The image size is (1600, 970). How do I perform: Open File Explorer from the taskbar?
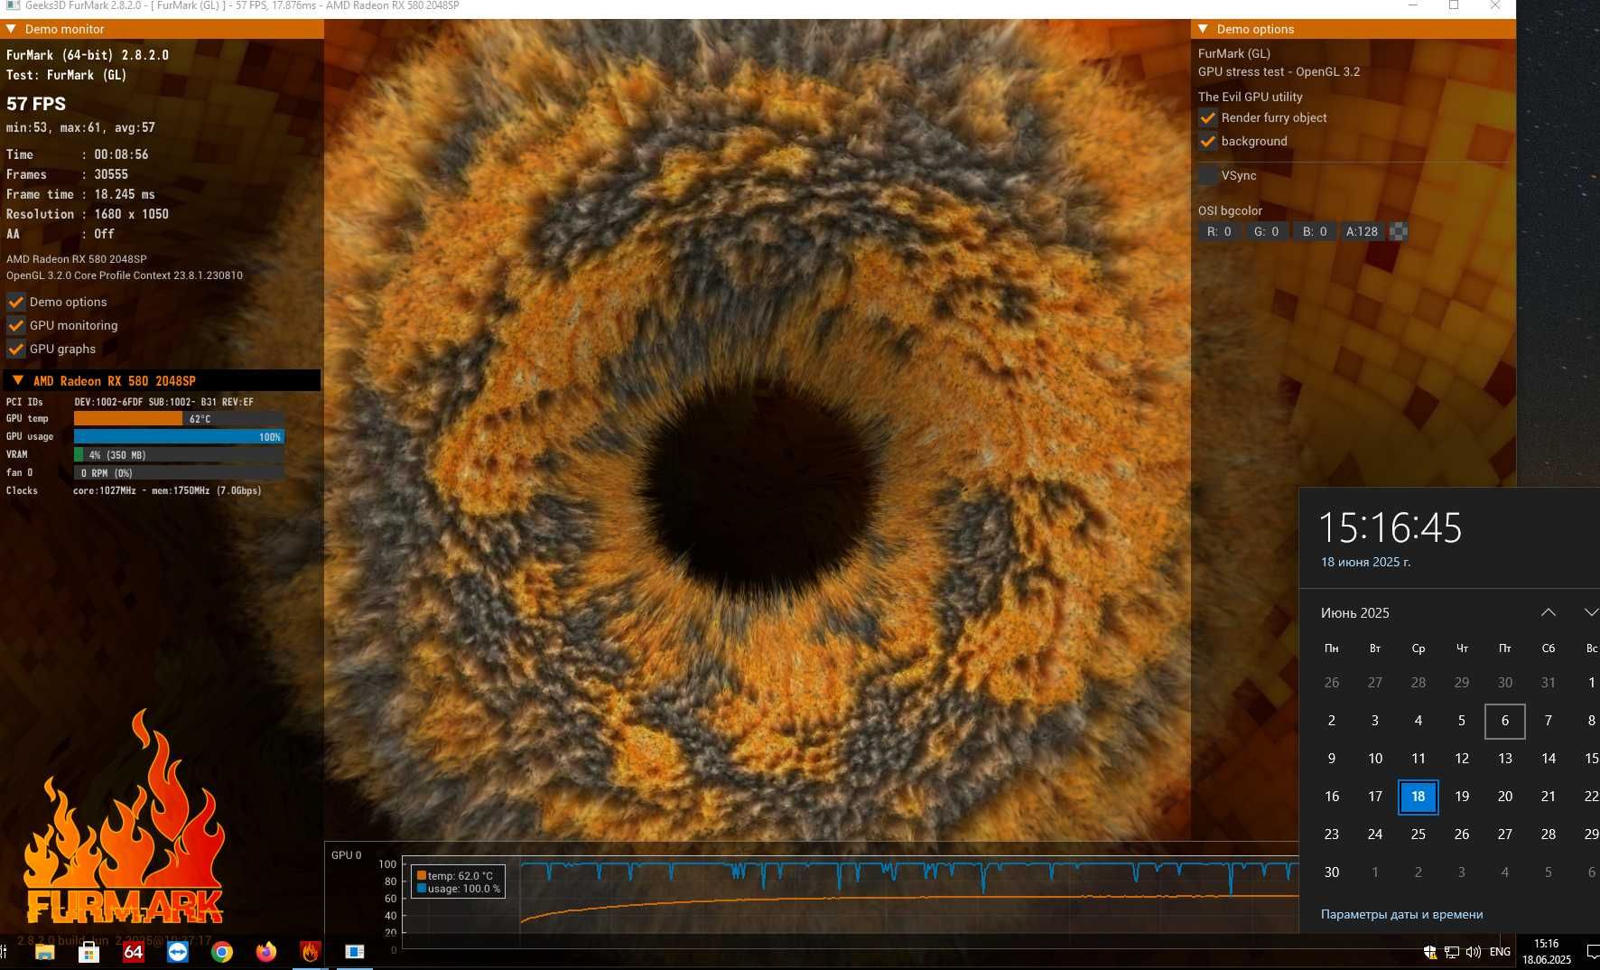44,952
